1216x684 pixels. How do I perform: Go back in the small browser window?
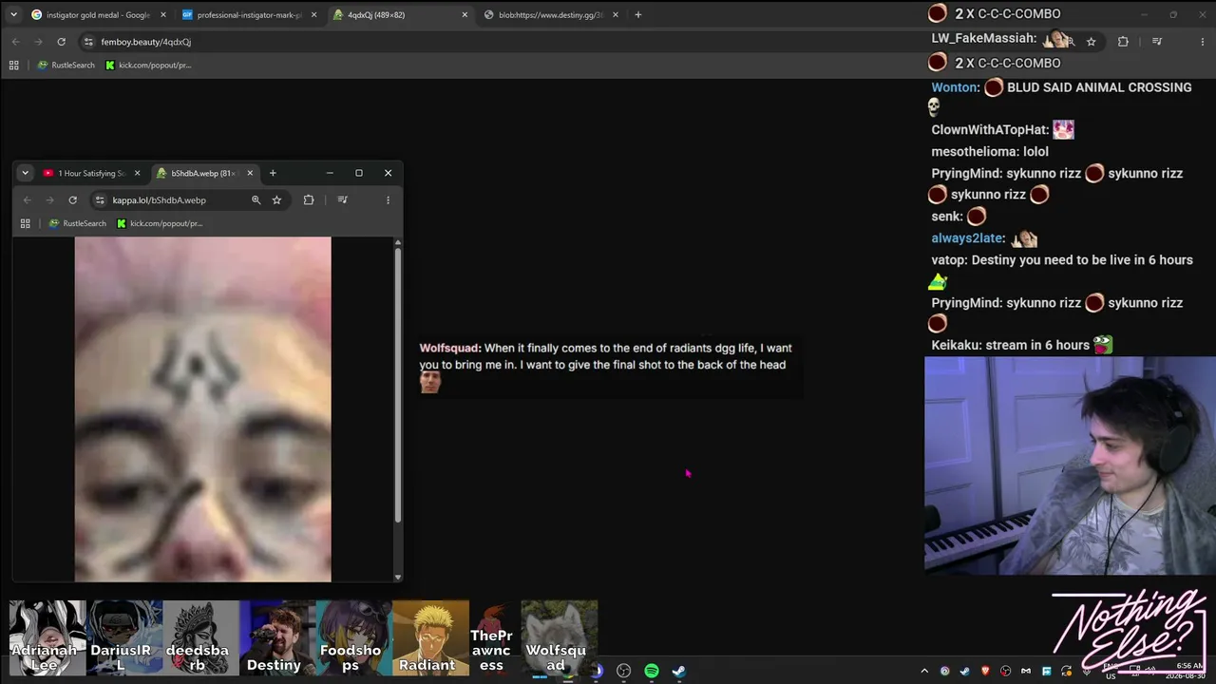(x=28, y=200)
